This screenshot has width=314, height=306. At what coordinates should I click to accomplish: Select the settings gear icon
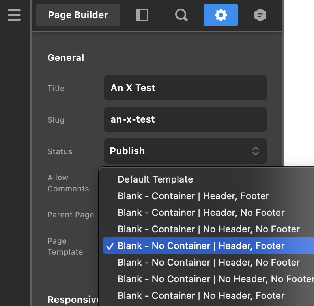[221, 15]
